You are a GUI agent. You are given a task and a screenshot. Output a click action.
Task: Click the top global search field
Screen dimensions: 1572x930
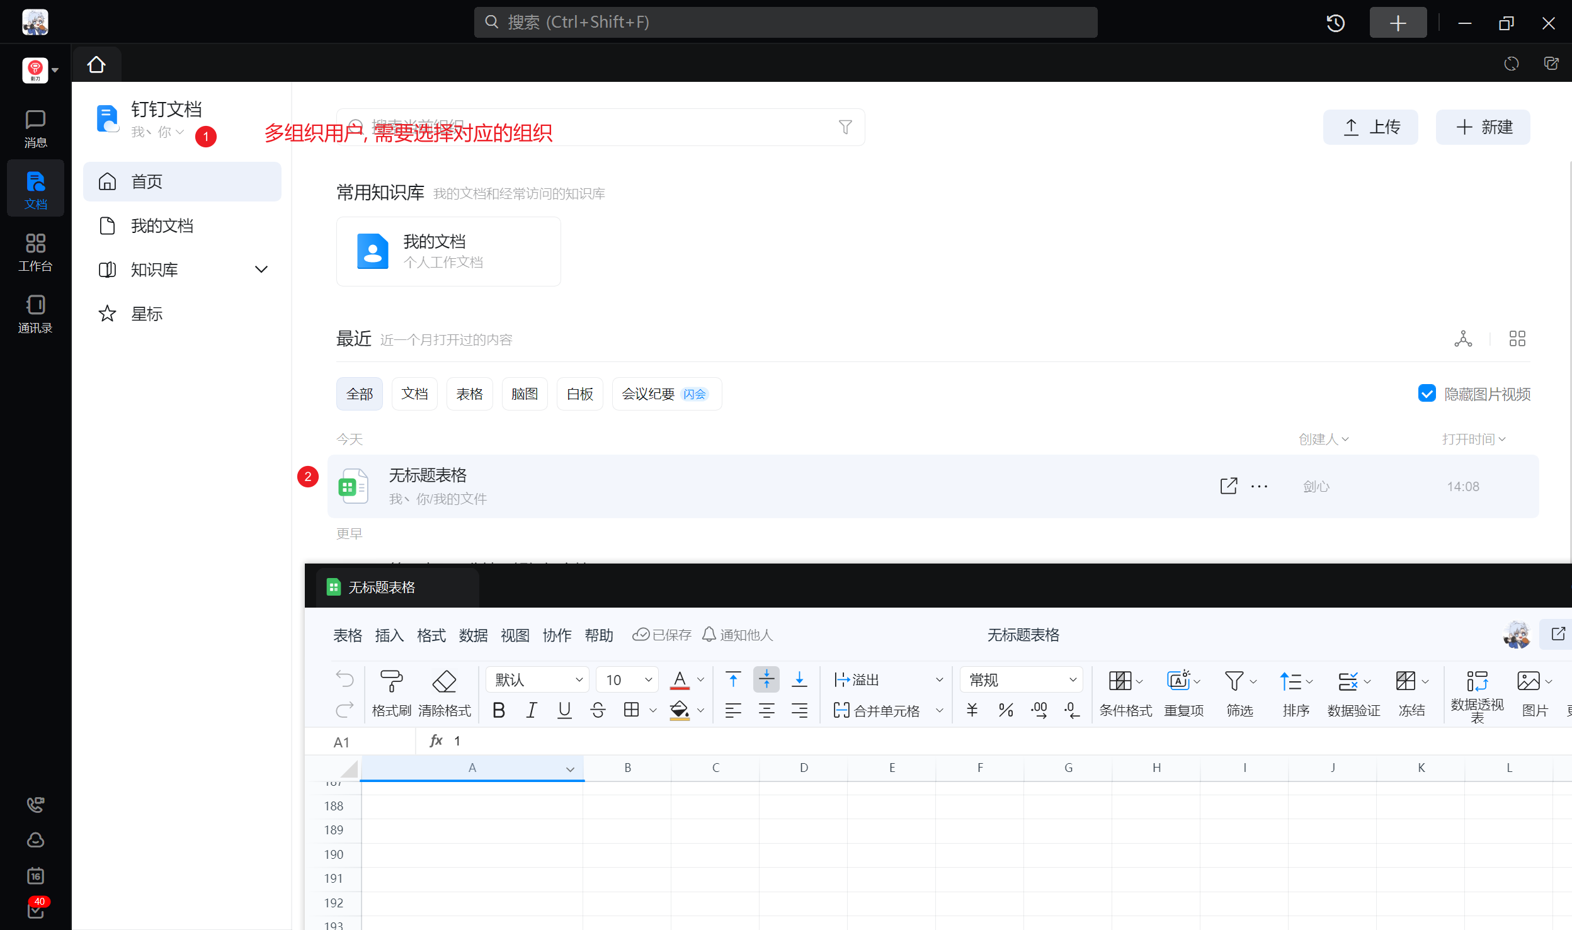[785, 23]
